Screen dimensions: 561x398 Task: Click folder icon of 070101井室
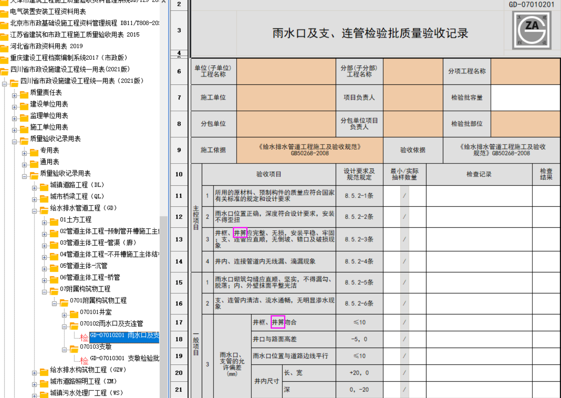click(x=74, y=314)
